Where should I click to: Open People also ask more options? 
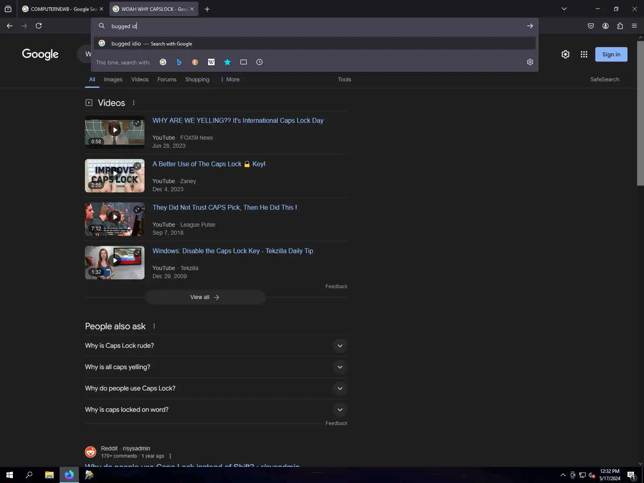tap(154, 326)
